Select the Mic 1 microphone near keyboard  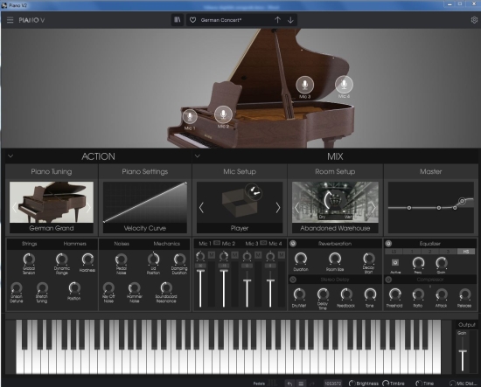(x=190, y=117)
